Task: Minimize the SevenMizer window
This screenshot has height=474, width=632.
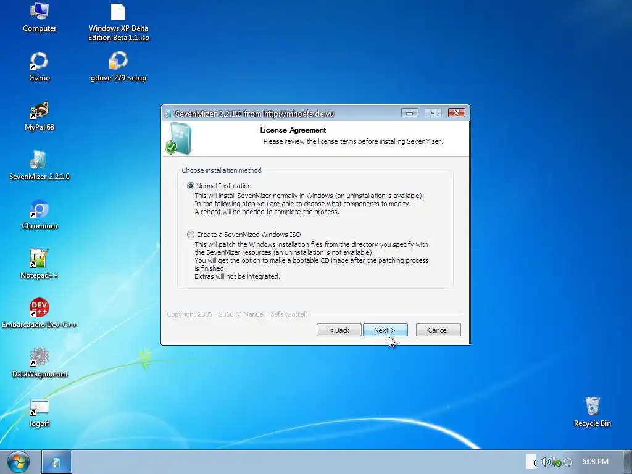Action: click(410, 113)
